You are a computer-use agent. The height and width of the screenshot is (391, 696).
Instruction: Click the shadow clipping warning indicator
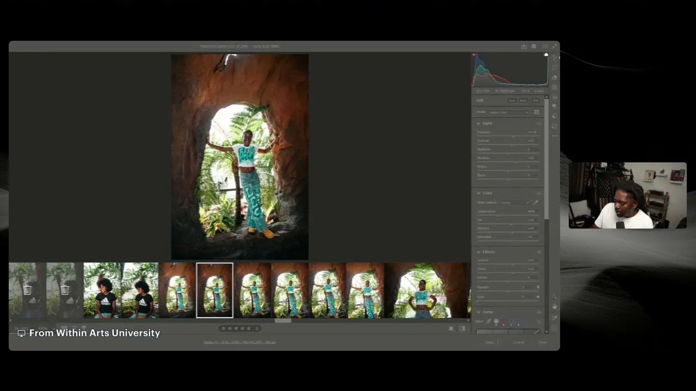[x=474, y=55]
